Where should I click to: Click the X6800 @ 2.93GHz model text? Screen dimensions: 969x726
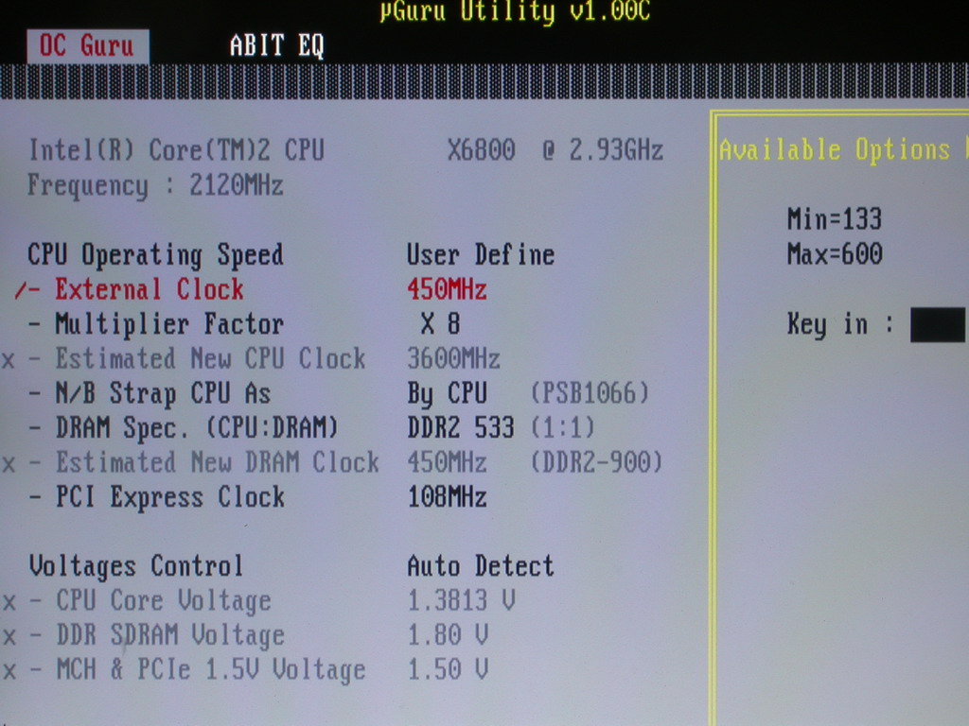[555, 150]
